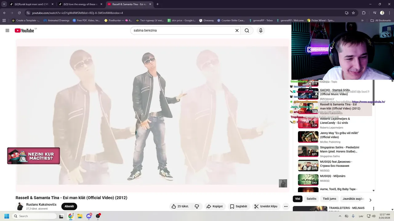Open Chrome extensions puzzle icon

(364, 13)
